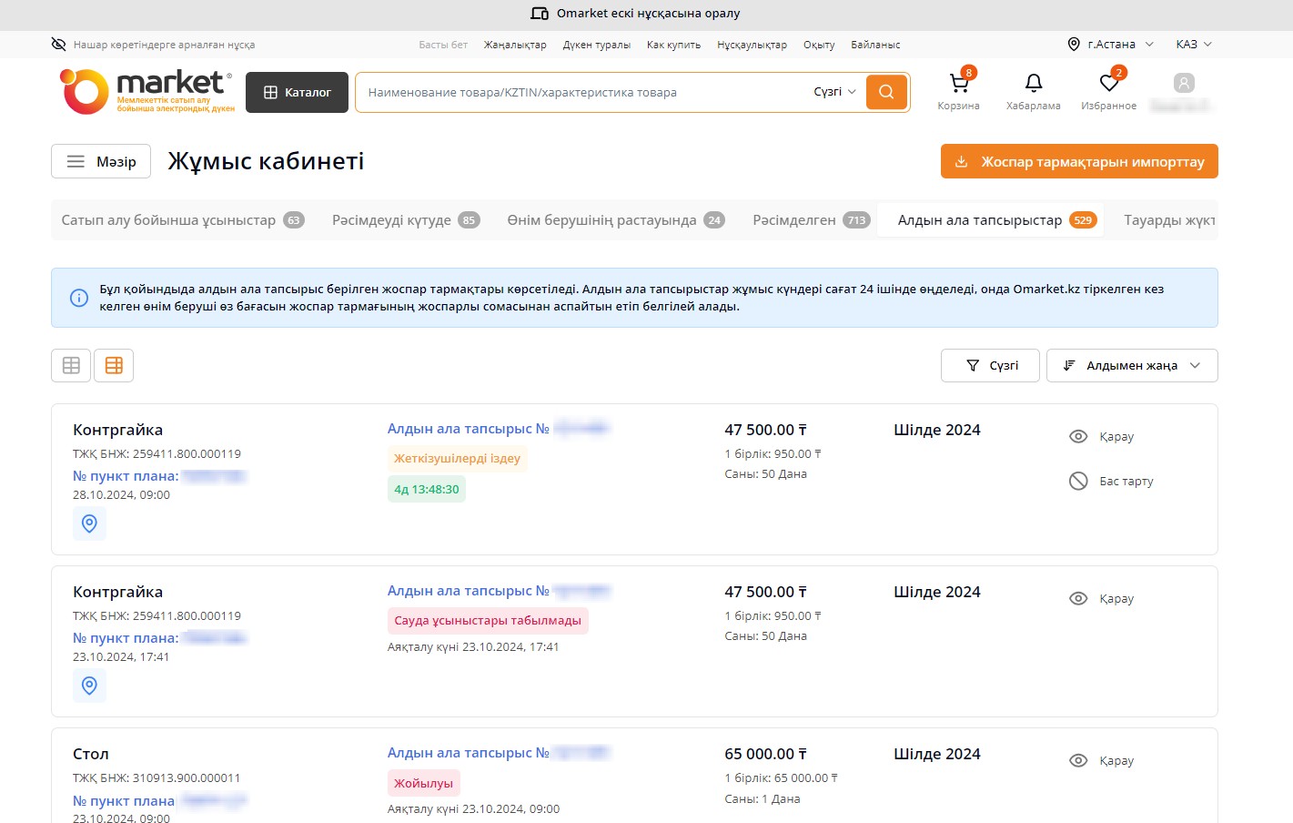Click the orange search magnifier button
The height and width of the screenshot is (823, 1293).
[886, 92]
